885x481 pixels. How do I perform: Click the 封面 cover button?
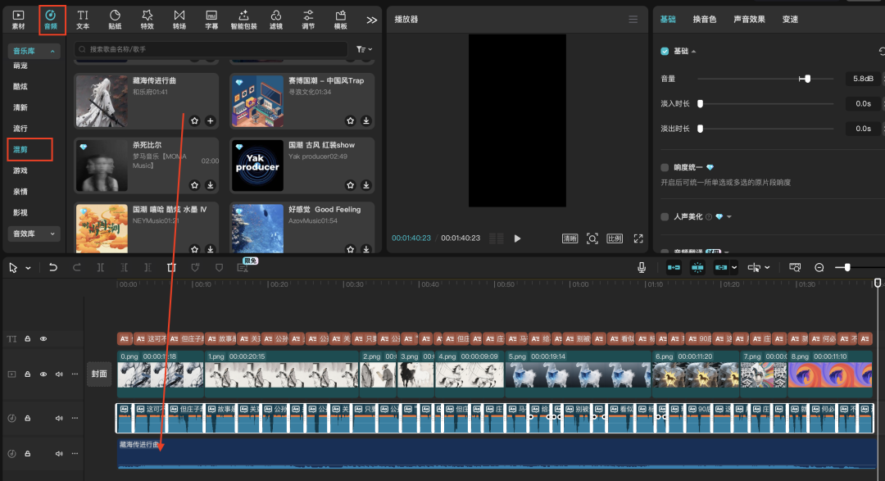tap(99, 374)
